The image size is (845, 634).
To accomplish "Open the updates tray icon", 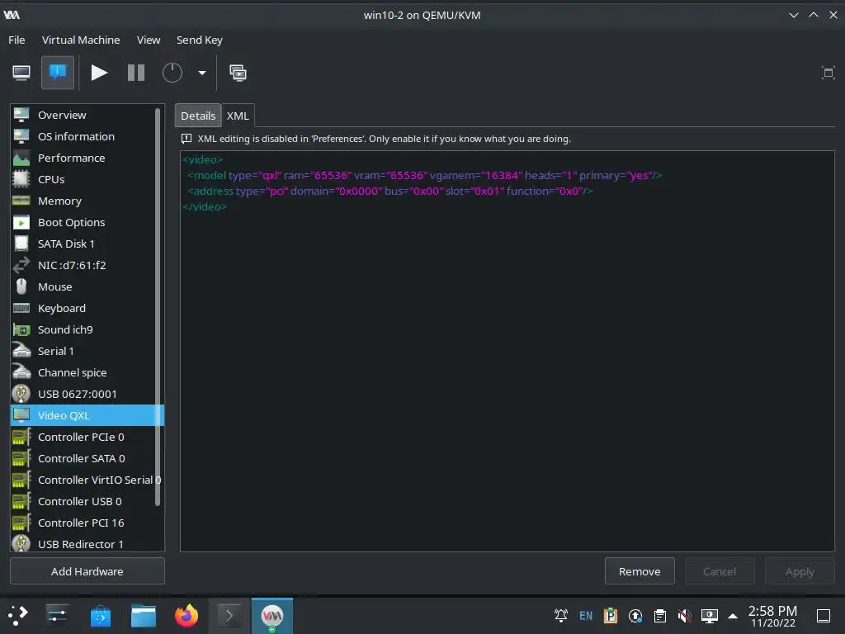I will click(635, 615).
